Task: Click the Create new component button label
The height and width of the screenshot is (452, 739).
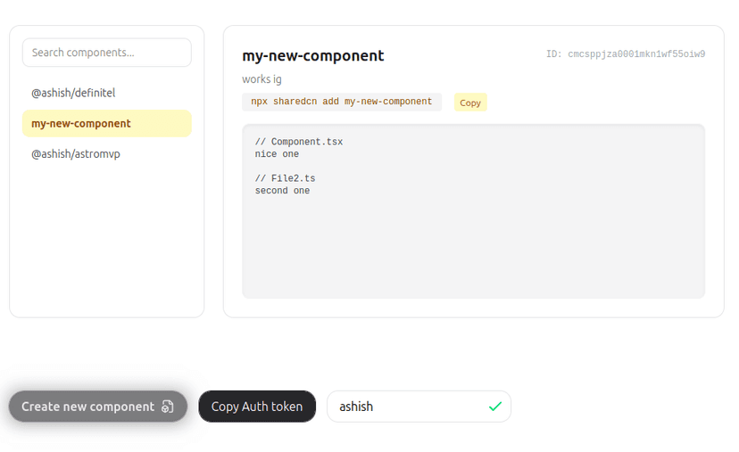Action: (87, 407)
